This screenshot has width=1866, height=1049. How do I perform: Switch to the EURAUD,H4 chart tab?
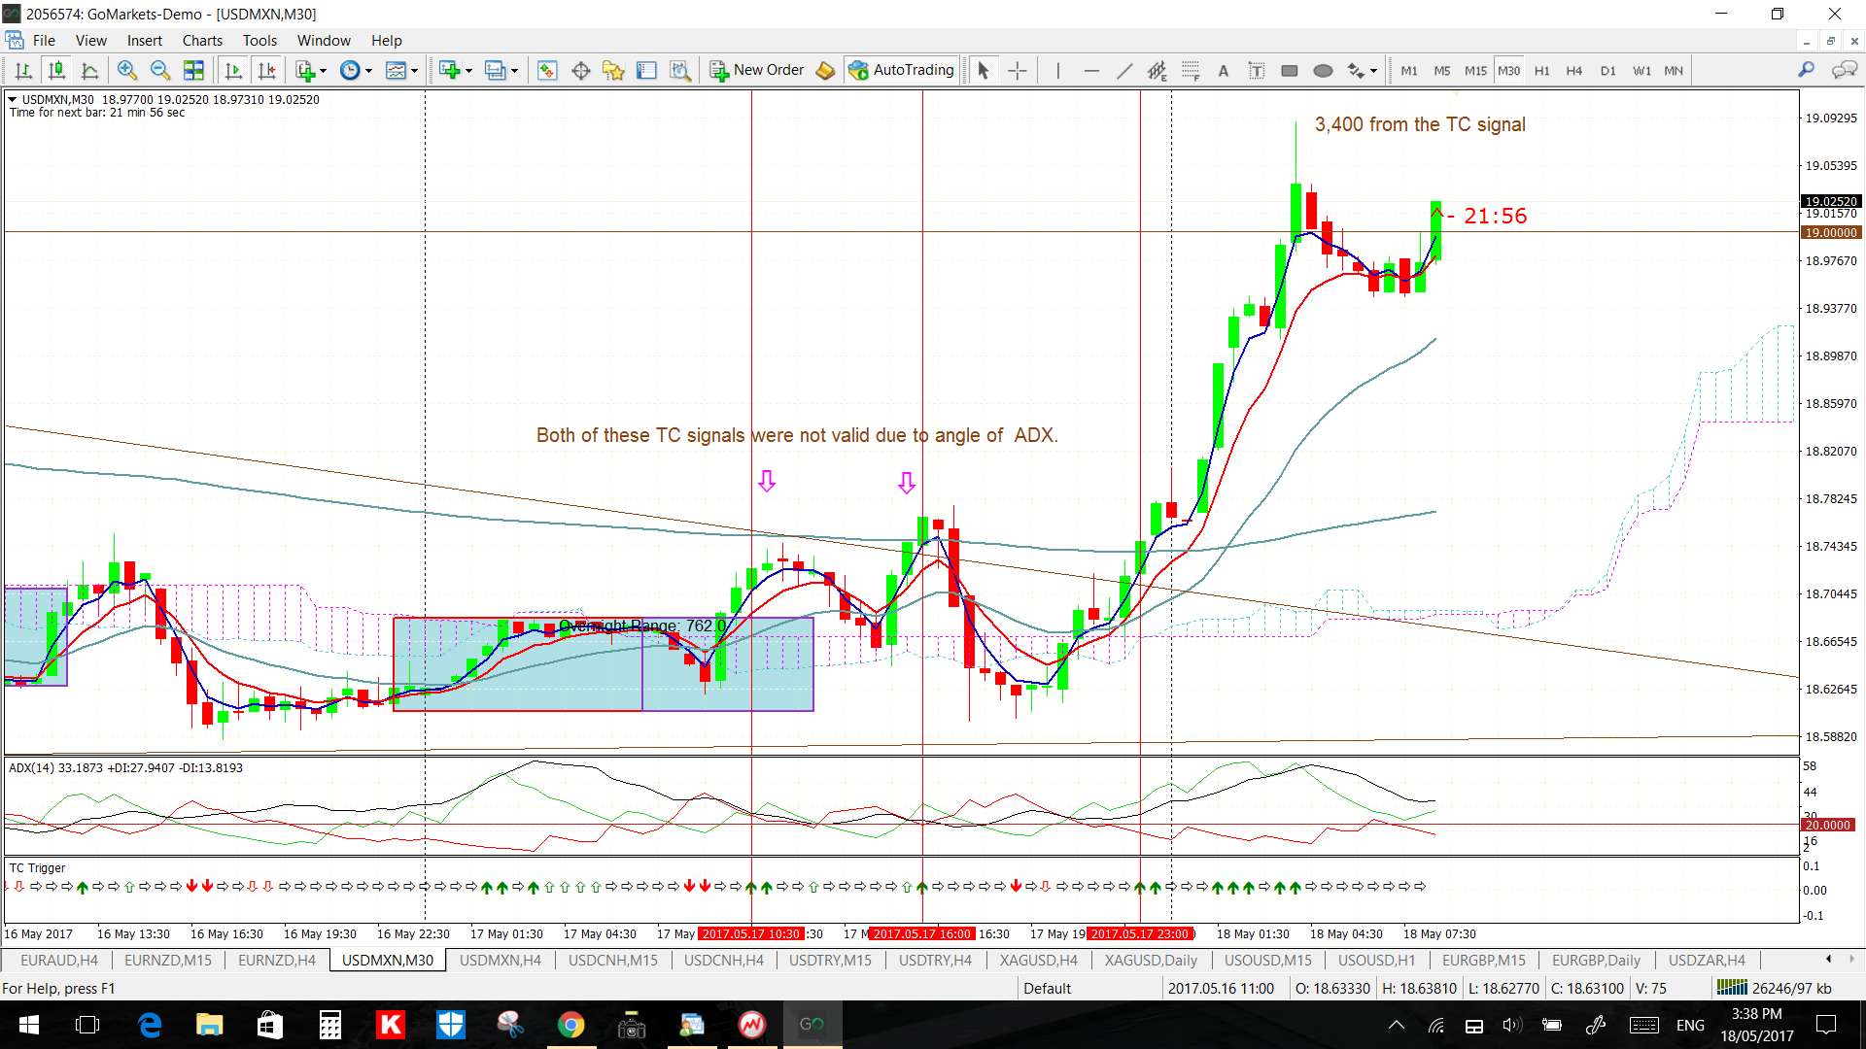(58, 960)
